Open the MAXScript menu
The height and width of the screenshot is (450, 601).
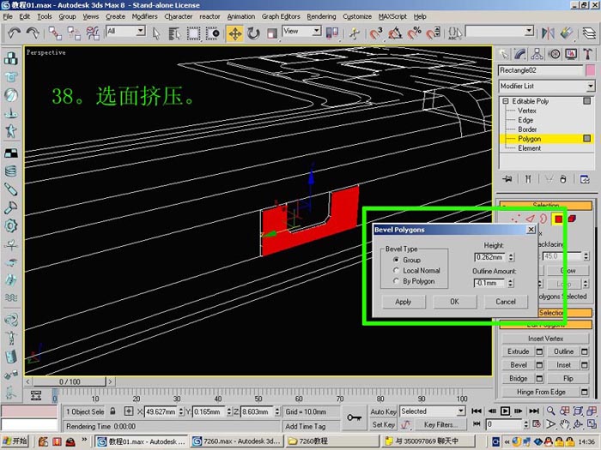[392, 16]
